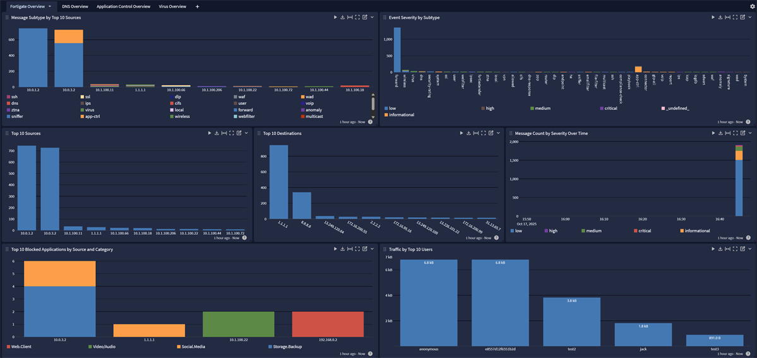
Task: Toggle 'Storage.Backup' legend in Blocked Applications
Action: coord(286,347)
